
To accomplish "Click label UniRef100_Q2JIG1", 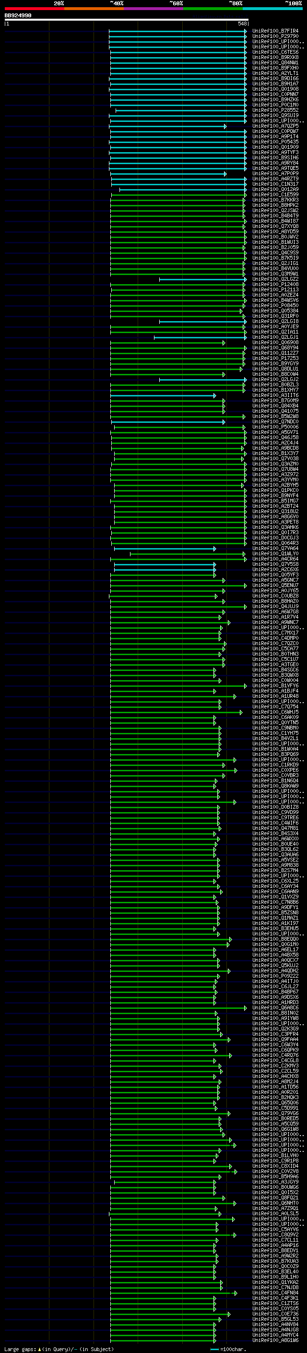I will pyautogui.click(x=275, y=263).
